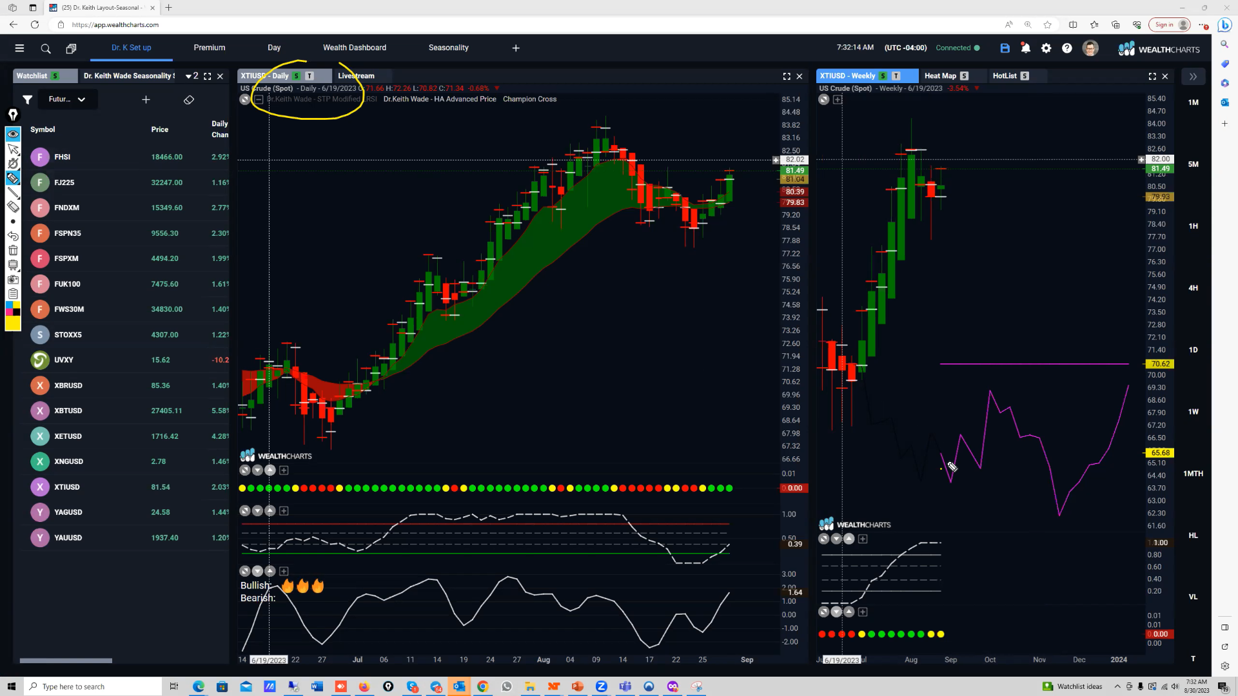Toggle the hide-indicators icon on daily chart

coord(244,99)
